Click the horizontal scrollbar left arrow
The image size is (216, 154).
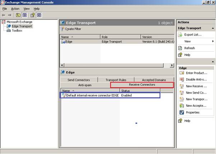tap(62, 65)
